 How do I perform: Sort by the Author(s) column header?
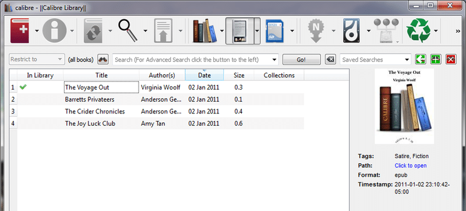point(162,76)
